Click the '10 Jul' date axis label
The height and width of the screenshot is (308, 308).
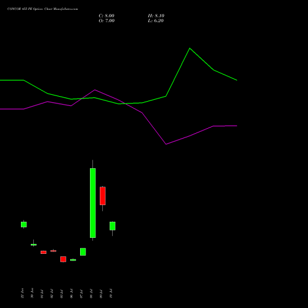click(111, 294)
